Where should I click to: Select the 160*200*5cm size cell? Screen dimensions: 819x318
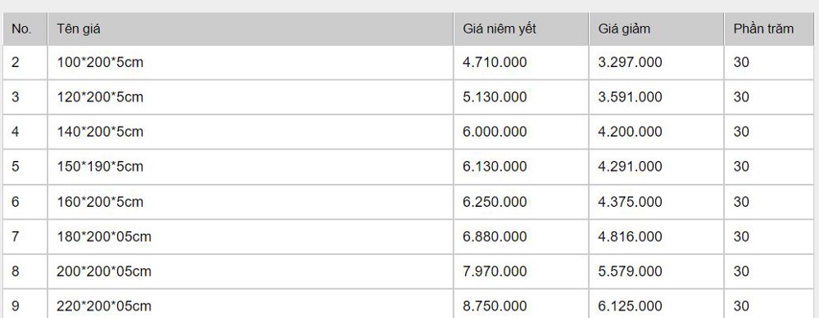[250, 202]
